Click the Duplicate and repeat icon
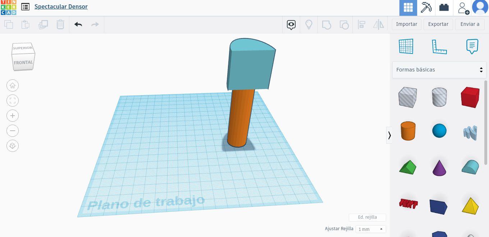 pyautogui.click(x=43, y=24)
